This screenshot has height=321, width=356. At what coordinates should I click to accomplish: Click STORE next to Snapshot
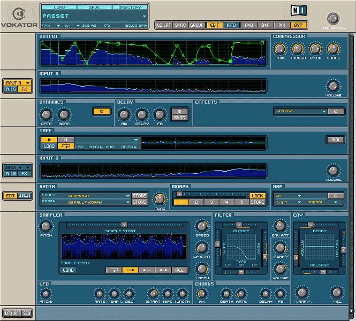(139, 196)
